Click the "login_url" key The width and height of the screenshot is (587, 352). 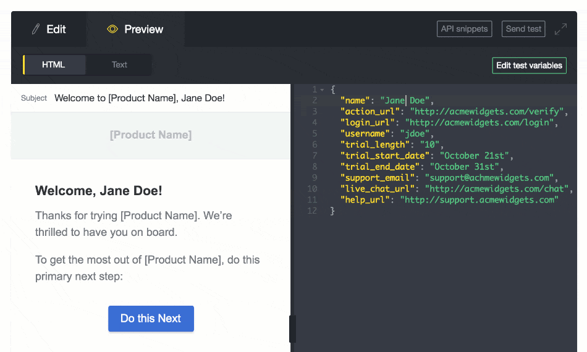(x=367, y=123)
